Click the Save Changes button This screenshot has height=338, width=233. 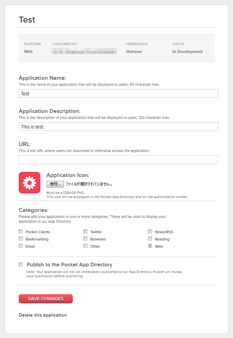(46, 299)
